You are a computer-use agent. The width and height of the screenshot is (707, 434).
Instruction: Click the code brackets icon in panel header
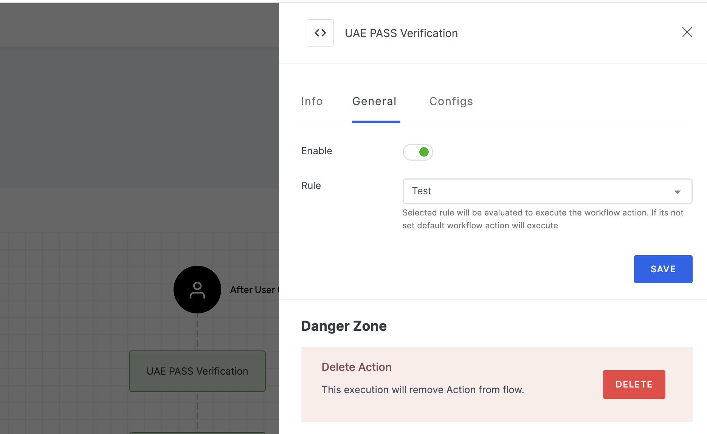pyautogui.click(x=320, y=33)
